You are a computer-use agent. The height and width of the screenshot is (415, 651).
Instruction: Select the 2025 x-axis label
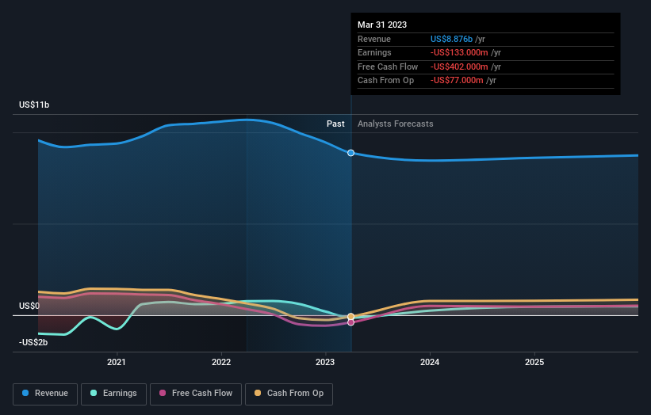click(534, 362)
